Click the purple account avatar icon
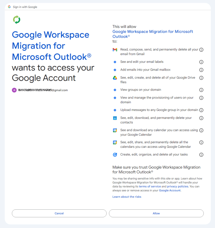The height and width of the screenshot is (228, 215). [x=14, y=90]
